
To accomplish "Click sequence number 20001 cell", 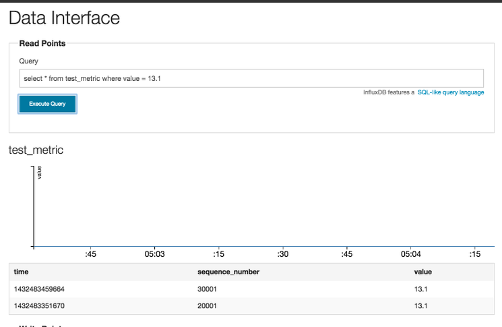I will tap(207, 306).
